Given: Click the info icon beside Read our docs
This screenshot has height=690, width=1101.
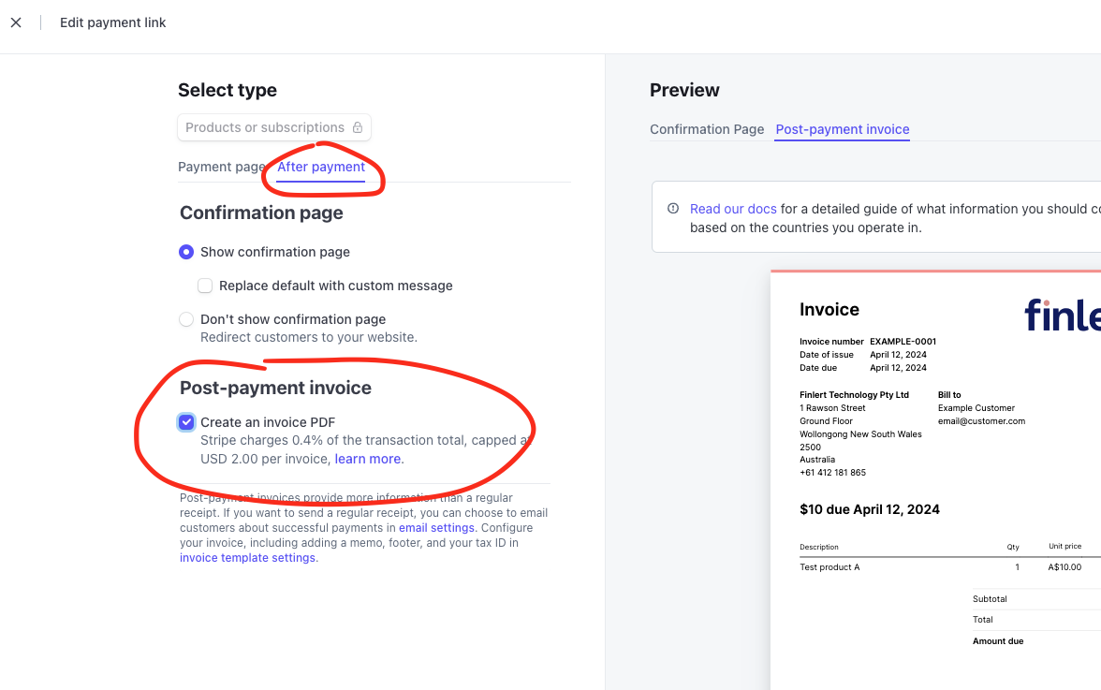Looking at the screenshot, I should [672, 209].
